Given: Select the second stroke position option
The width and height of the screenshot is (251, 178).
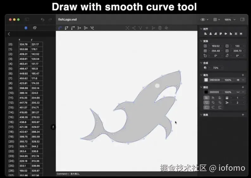Looking at the screenshot, I should (x=213, y=98).
